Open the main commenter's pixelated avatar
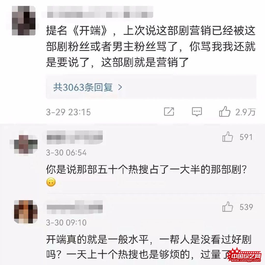The image size is (265, 265). tap(24, 21)
